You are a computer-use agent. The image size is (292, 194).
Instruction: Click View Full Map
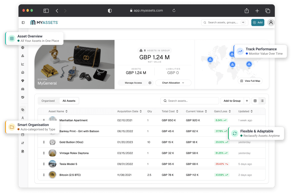pyautogui.click(x=250, y=81)
